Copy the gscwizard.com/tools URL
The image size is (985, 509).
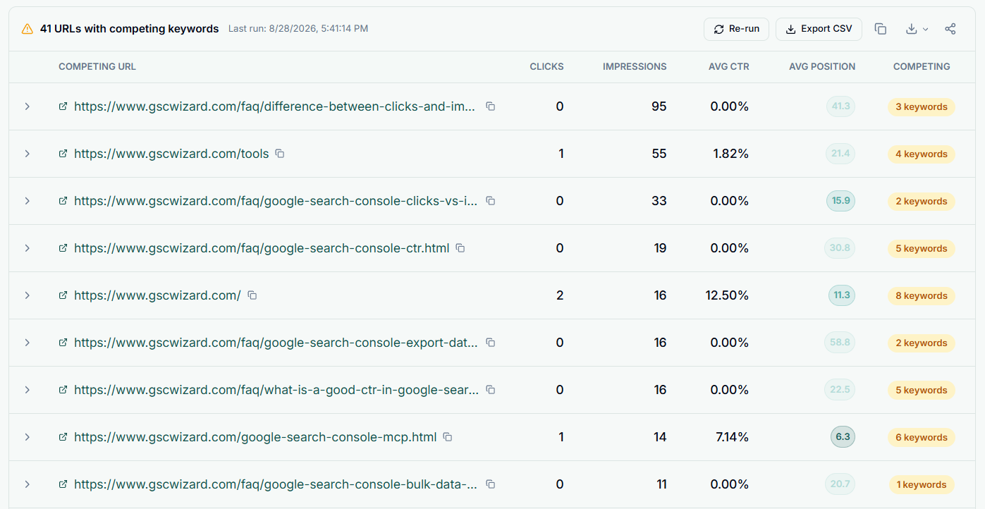point(280,154)
